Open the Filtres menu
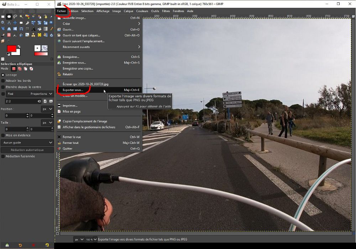The height and width of the screenshot is (249, 356). [x=166, y=11]
